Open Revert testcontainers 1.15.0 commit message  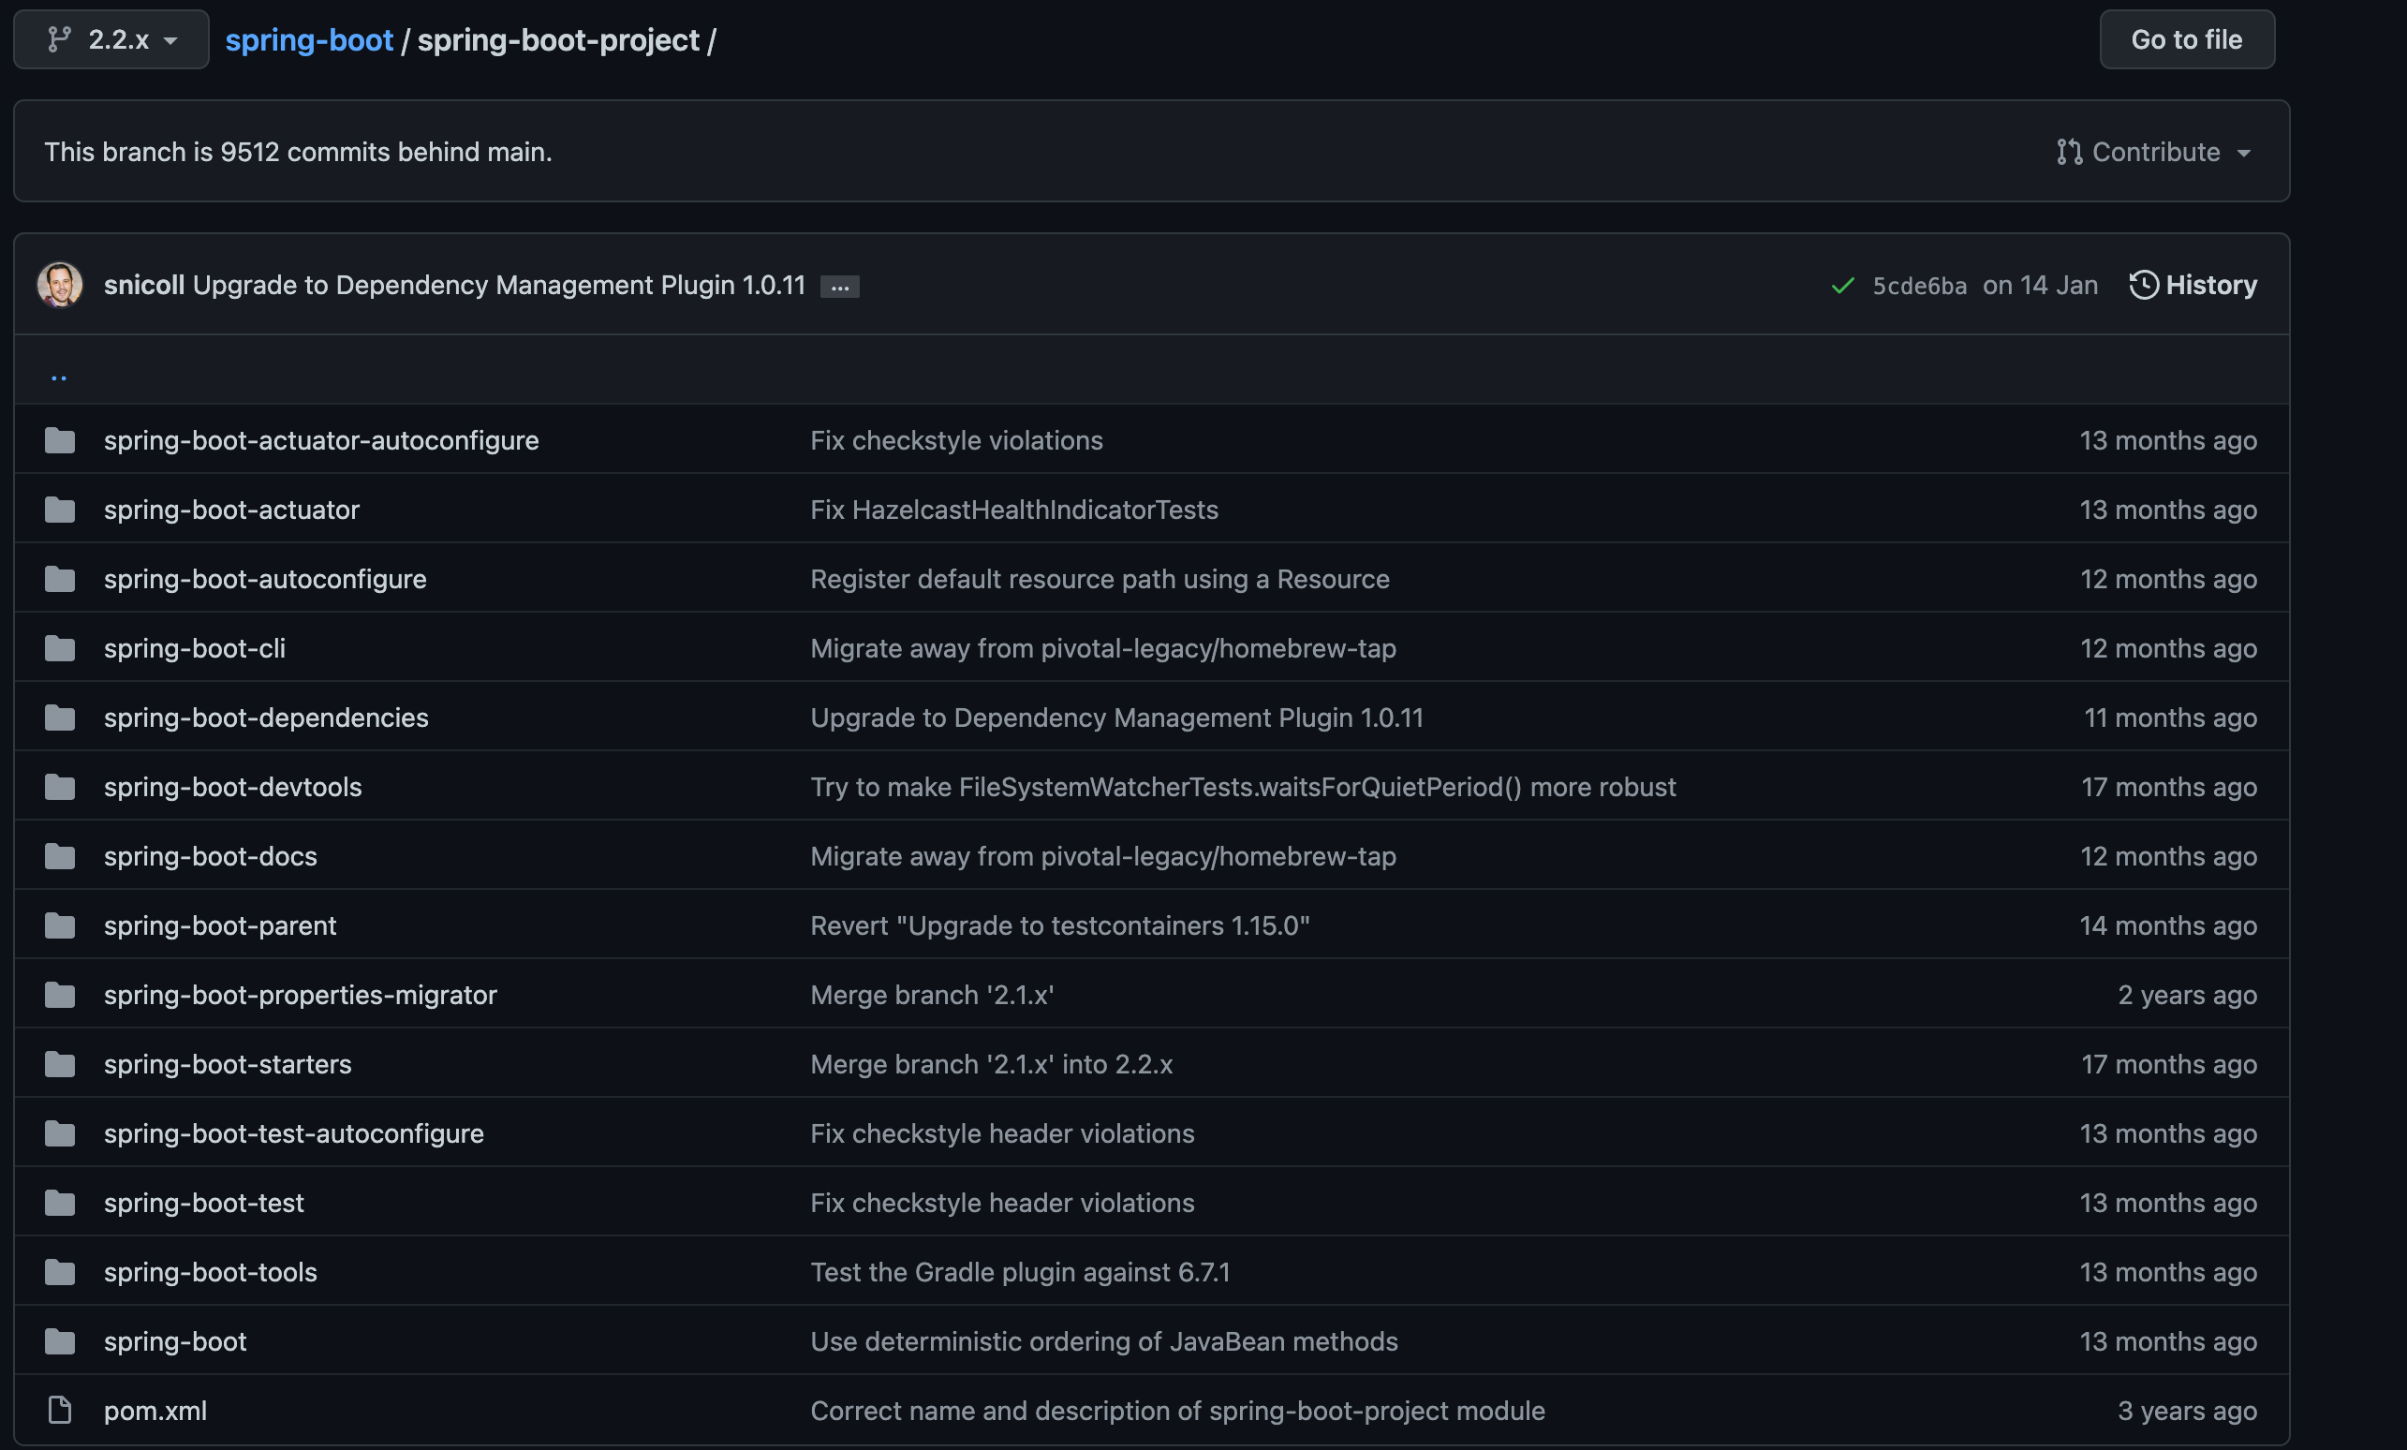point(1059,925)
